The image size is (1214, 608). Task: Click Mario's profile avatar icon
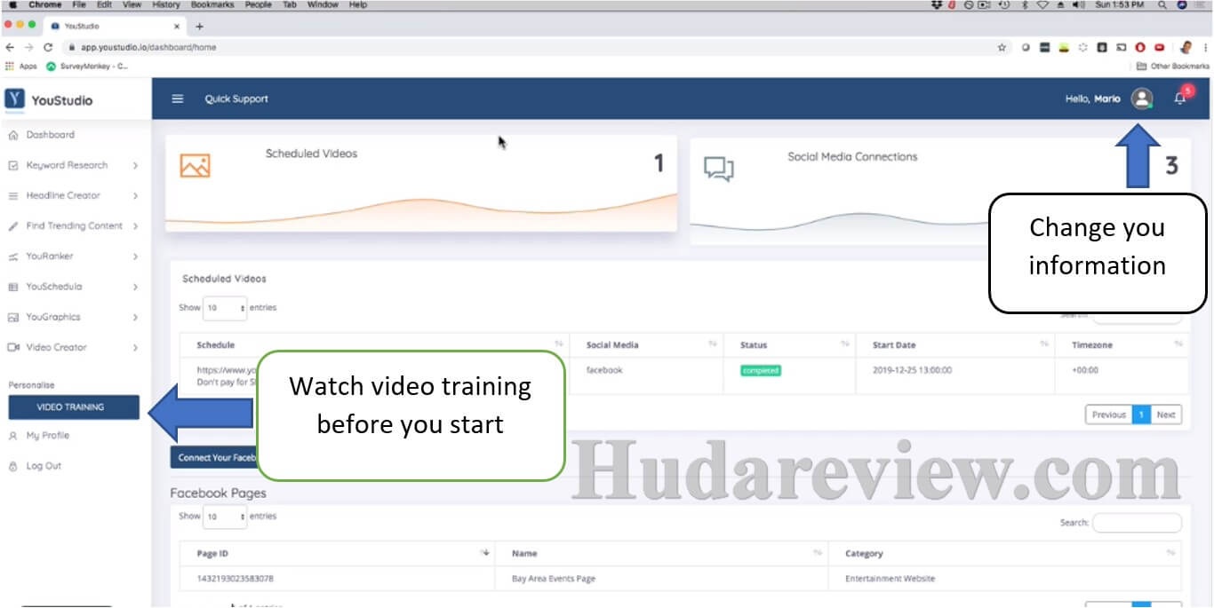pyautogui.click(x=1142, y=99)
